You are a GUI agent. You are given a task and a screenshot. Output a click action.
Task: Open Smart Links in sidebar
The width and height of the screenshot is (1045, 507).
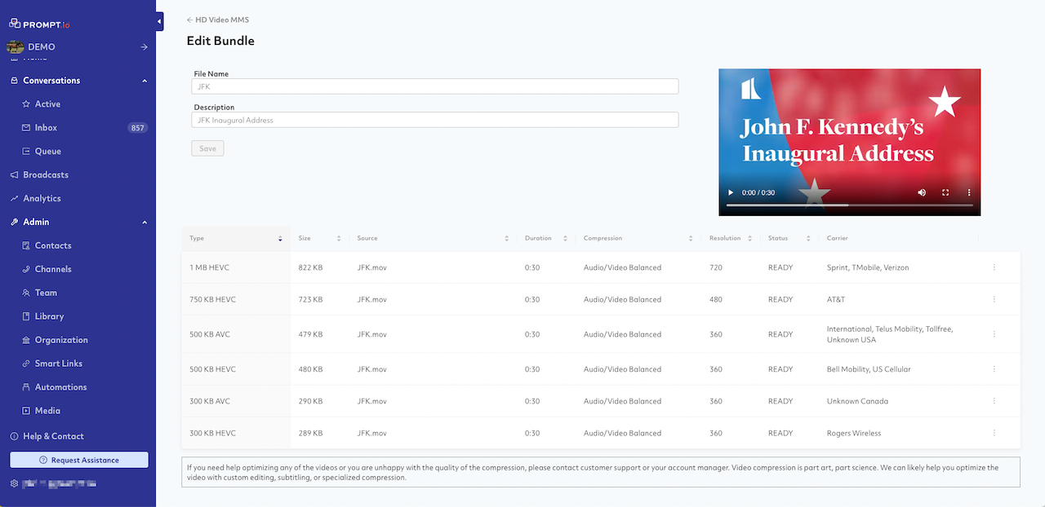pos(58,364)
